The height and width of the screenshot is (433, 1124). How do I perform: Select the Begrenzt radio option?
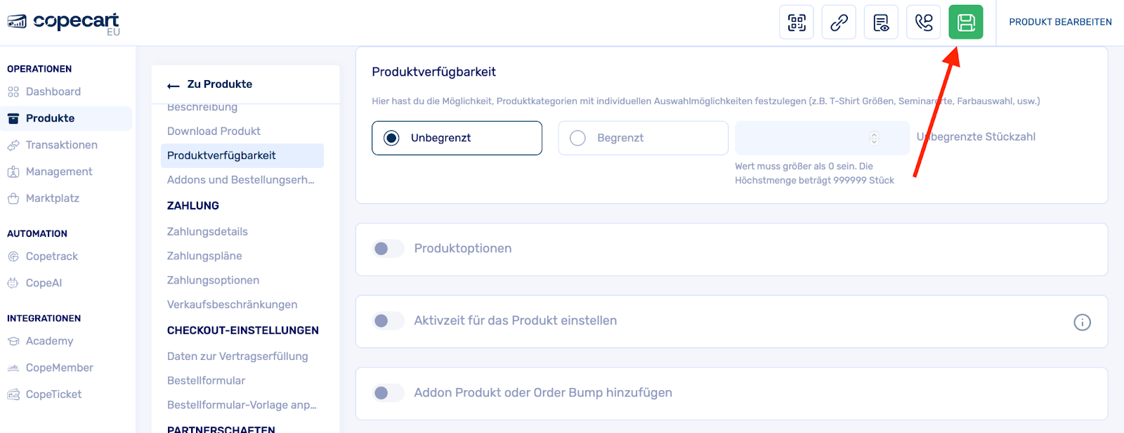[577, 138]
